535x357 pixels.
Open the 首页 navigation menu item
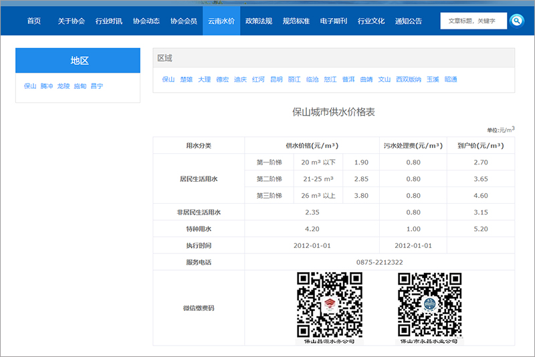34,21
